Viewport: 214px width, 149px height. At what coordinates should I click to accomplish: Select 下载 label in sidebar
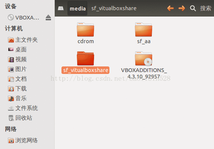pyautogui.click(x=21, y=89)
